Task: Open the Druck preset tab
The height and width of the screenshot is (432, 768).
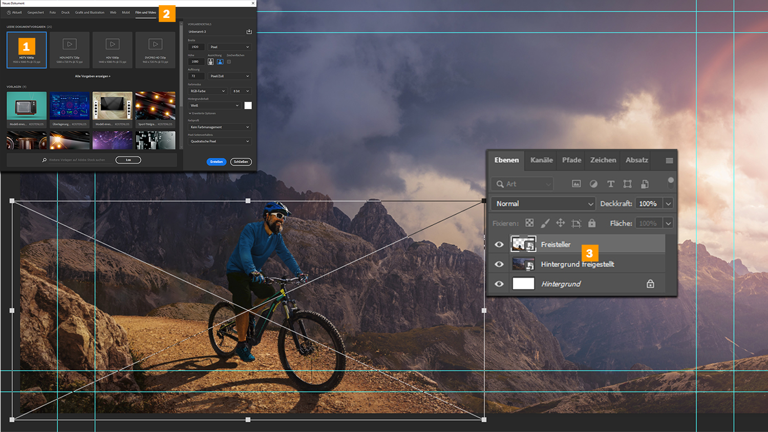Action: pos(66,12)
